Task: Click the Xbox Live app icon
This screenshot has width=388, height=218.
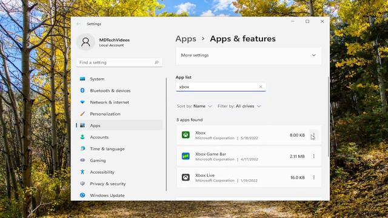Action: (x=186, y=177)
